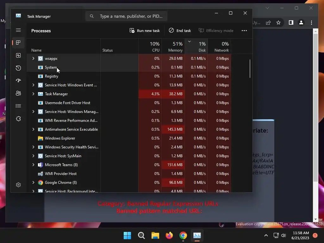Open the Performance page icon in sidebar

click(x=18, y=55)
